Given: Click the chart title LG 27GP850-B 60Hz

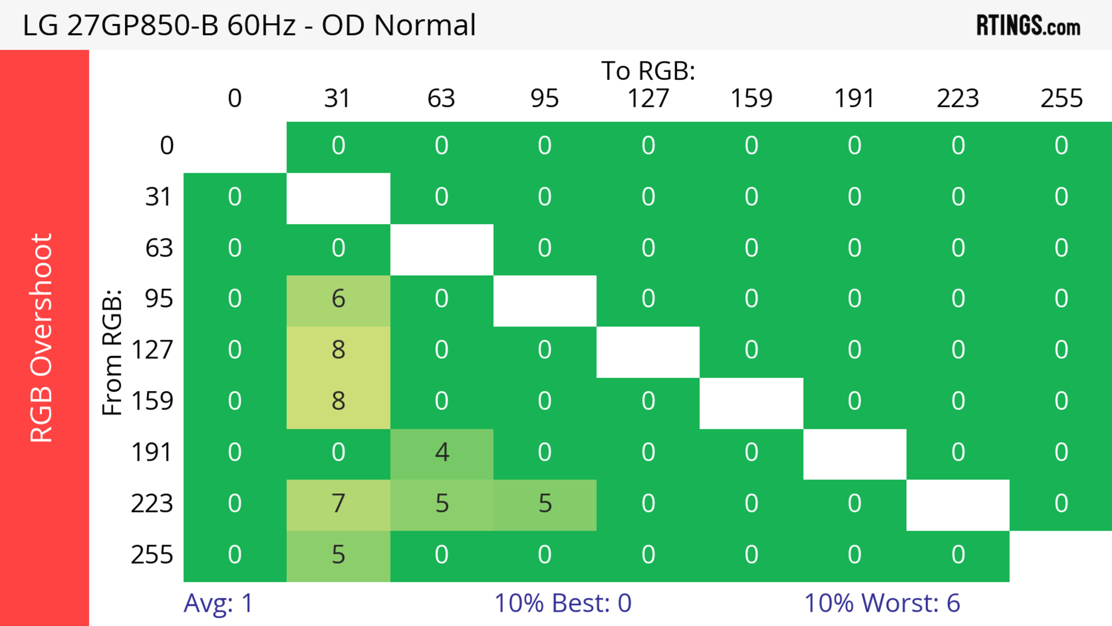Looking at the screenshot, I should click(x=249, y=25).
